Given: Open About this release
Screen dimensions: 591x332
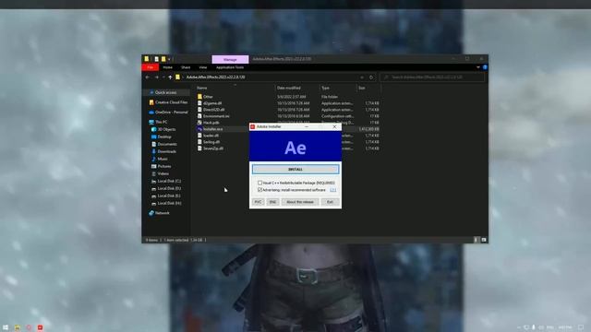Looking at the screenshot, I should click(x=300, y=202).
